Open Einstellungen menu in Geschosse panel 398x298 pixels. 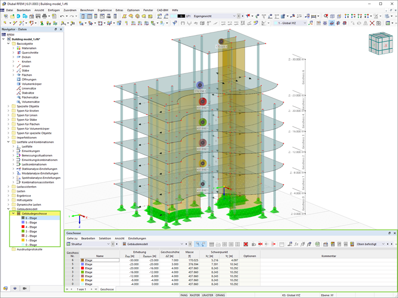pos(137,238)
